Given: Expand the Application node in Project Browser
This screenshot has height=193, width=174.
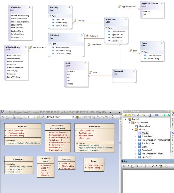Looking at the screenshot, I should (135, 144).
